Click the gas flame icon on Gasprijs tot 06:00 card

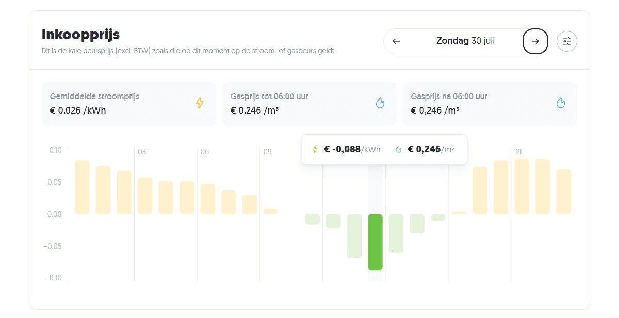point(380,103)
